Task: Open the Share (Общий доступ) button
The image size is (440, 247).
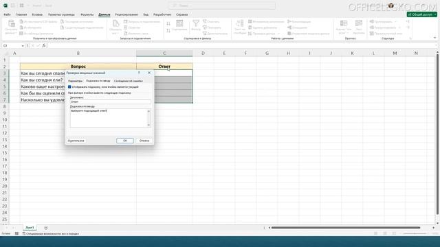Action: pyautogui.click(x=421, y=14)
